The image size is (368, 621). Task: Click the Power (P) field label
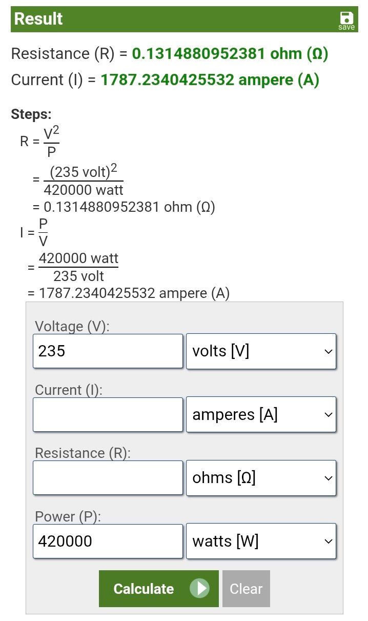(x=68, y=517)
